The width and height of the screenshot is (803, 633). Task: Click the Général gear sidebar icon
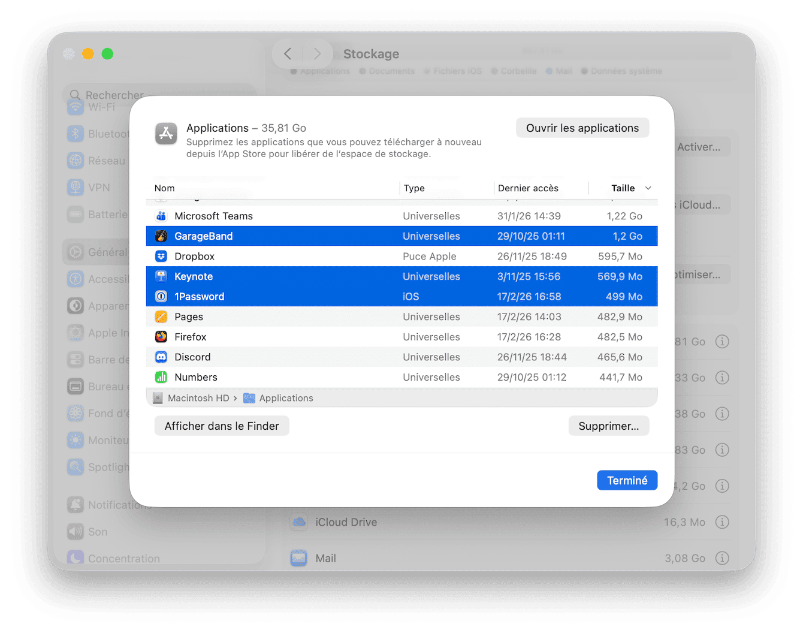(x=76, y=252)
